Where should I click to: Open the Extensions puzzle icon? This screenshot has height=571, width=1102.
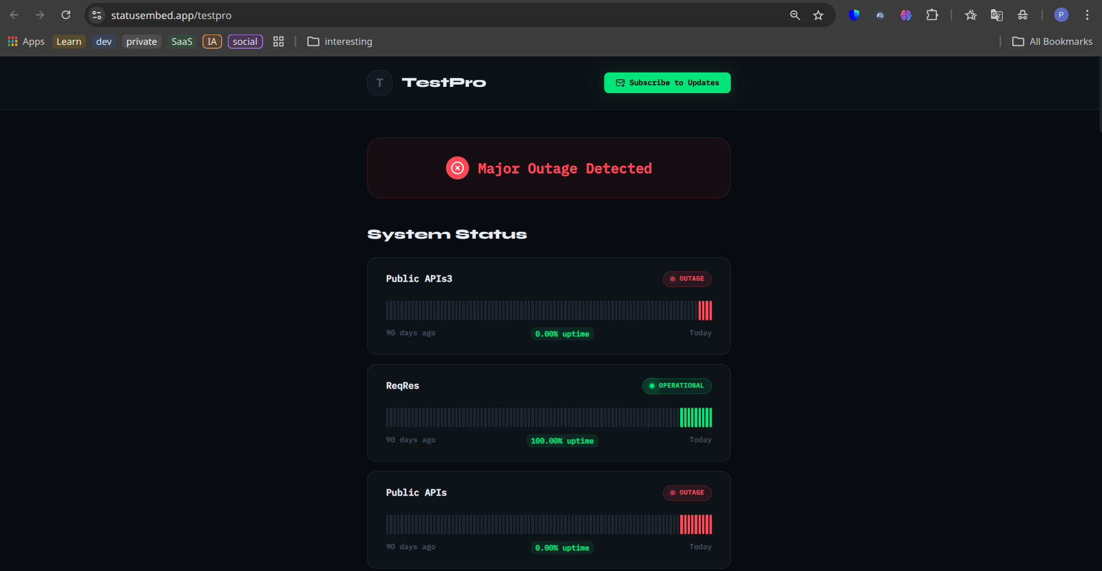coord(932,15)
